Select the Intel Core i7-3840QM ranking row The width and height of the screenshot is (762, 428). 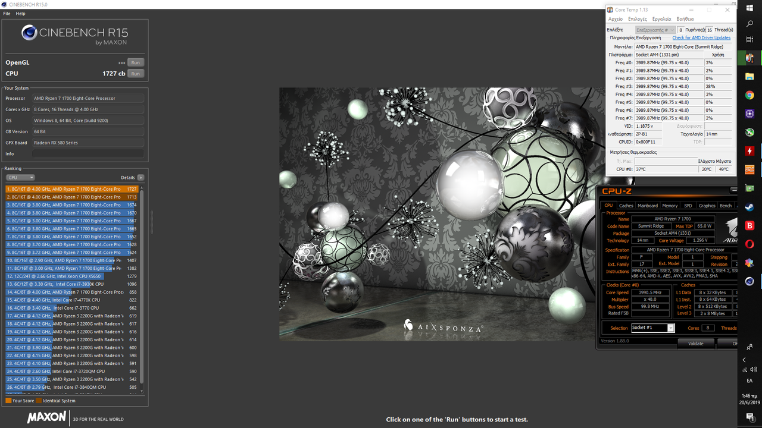pyautogui.click(x=72, y=387)
